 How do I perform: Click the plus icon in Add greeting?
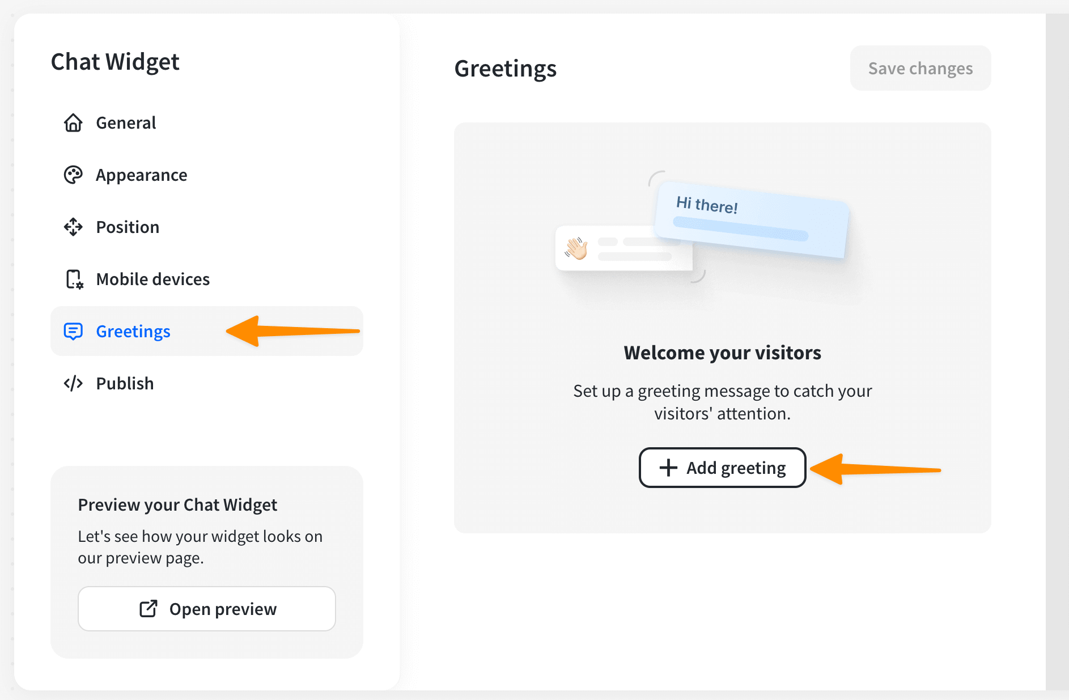(x=668, y=468)
